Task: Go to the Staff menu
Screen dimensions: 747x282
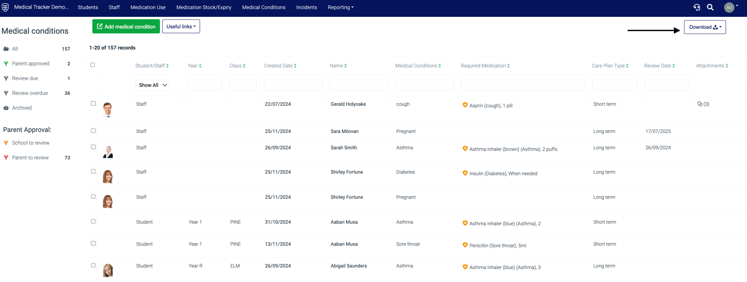Action: point(114,7)
